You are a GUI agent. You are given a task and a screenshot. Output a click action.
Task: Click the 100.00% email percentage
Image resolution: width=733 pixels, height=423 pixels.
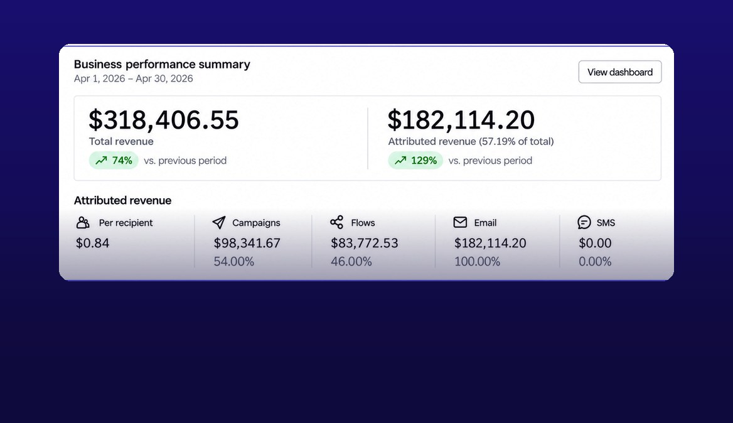tap(477, 261)
